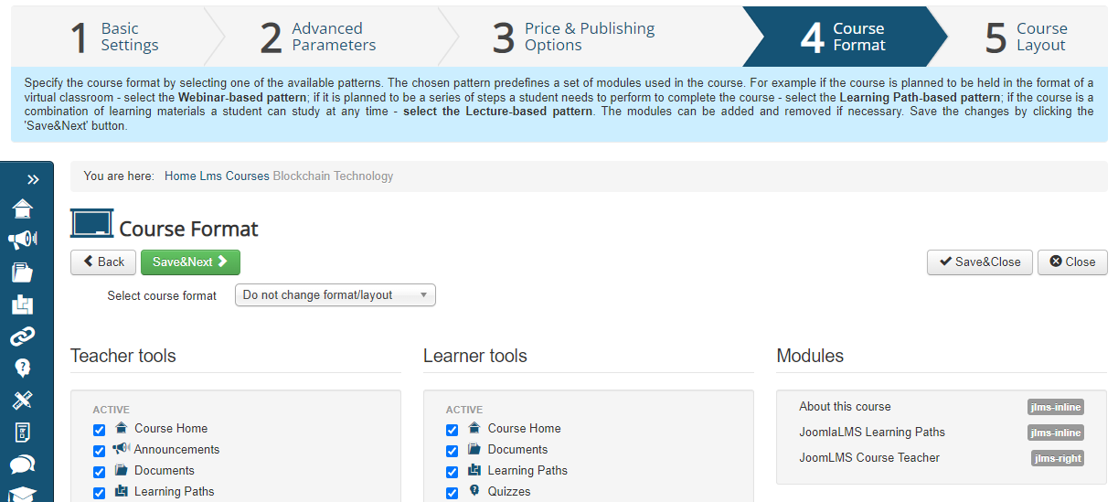1118x502 pixels.
Task: Open the Documents folder icon in sidebar
Action: pos(22,272)
